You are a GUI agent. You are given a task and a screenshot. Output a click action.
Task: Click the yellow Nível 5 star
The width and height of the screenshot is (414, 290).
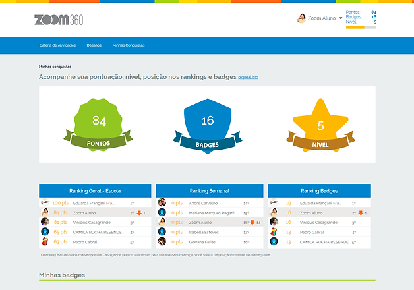pyautogui.click(x=320, y=125)
